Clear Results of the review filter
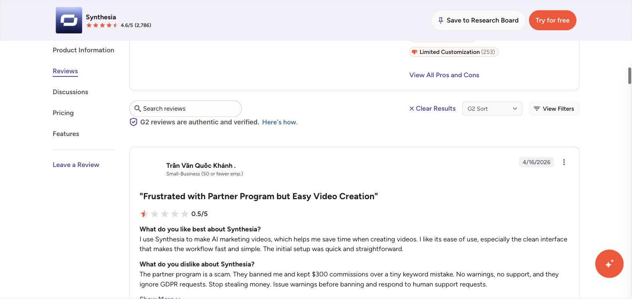The height and width of the screenshot is (299, 632). tap(432, 109)
